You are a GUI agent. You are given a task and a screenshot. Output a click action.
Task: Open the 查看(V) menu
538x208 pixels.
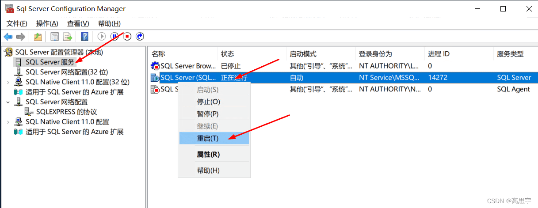(78, 23)
